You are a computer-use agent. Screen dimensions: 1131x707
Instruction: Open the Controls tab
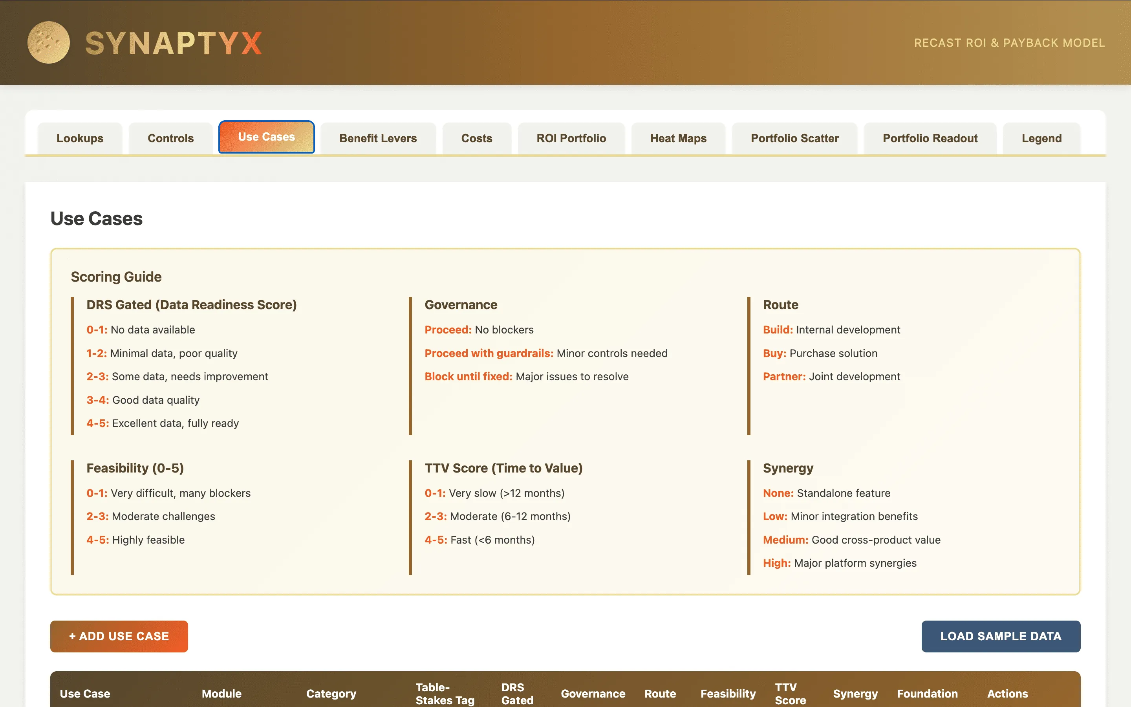coord(170,138)
